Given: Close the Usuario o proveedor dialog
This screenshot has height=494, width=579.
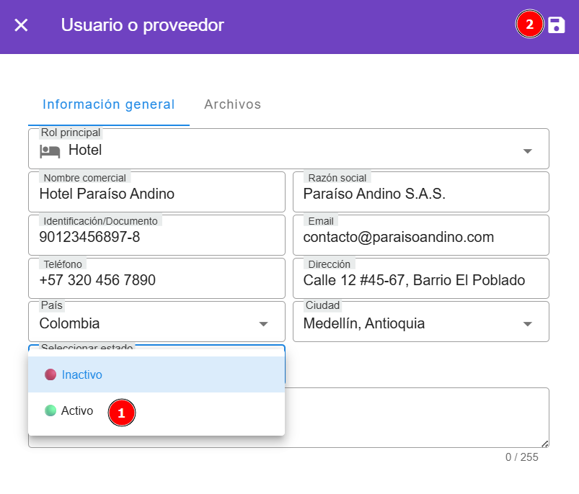Looking at the screenshot, I should point(22,25).
